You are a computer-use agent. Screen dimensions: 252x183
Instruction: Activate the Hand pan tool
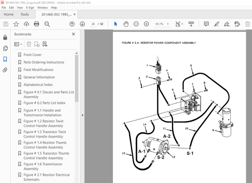click(126, 24)
